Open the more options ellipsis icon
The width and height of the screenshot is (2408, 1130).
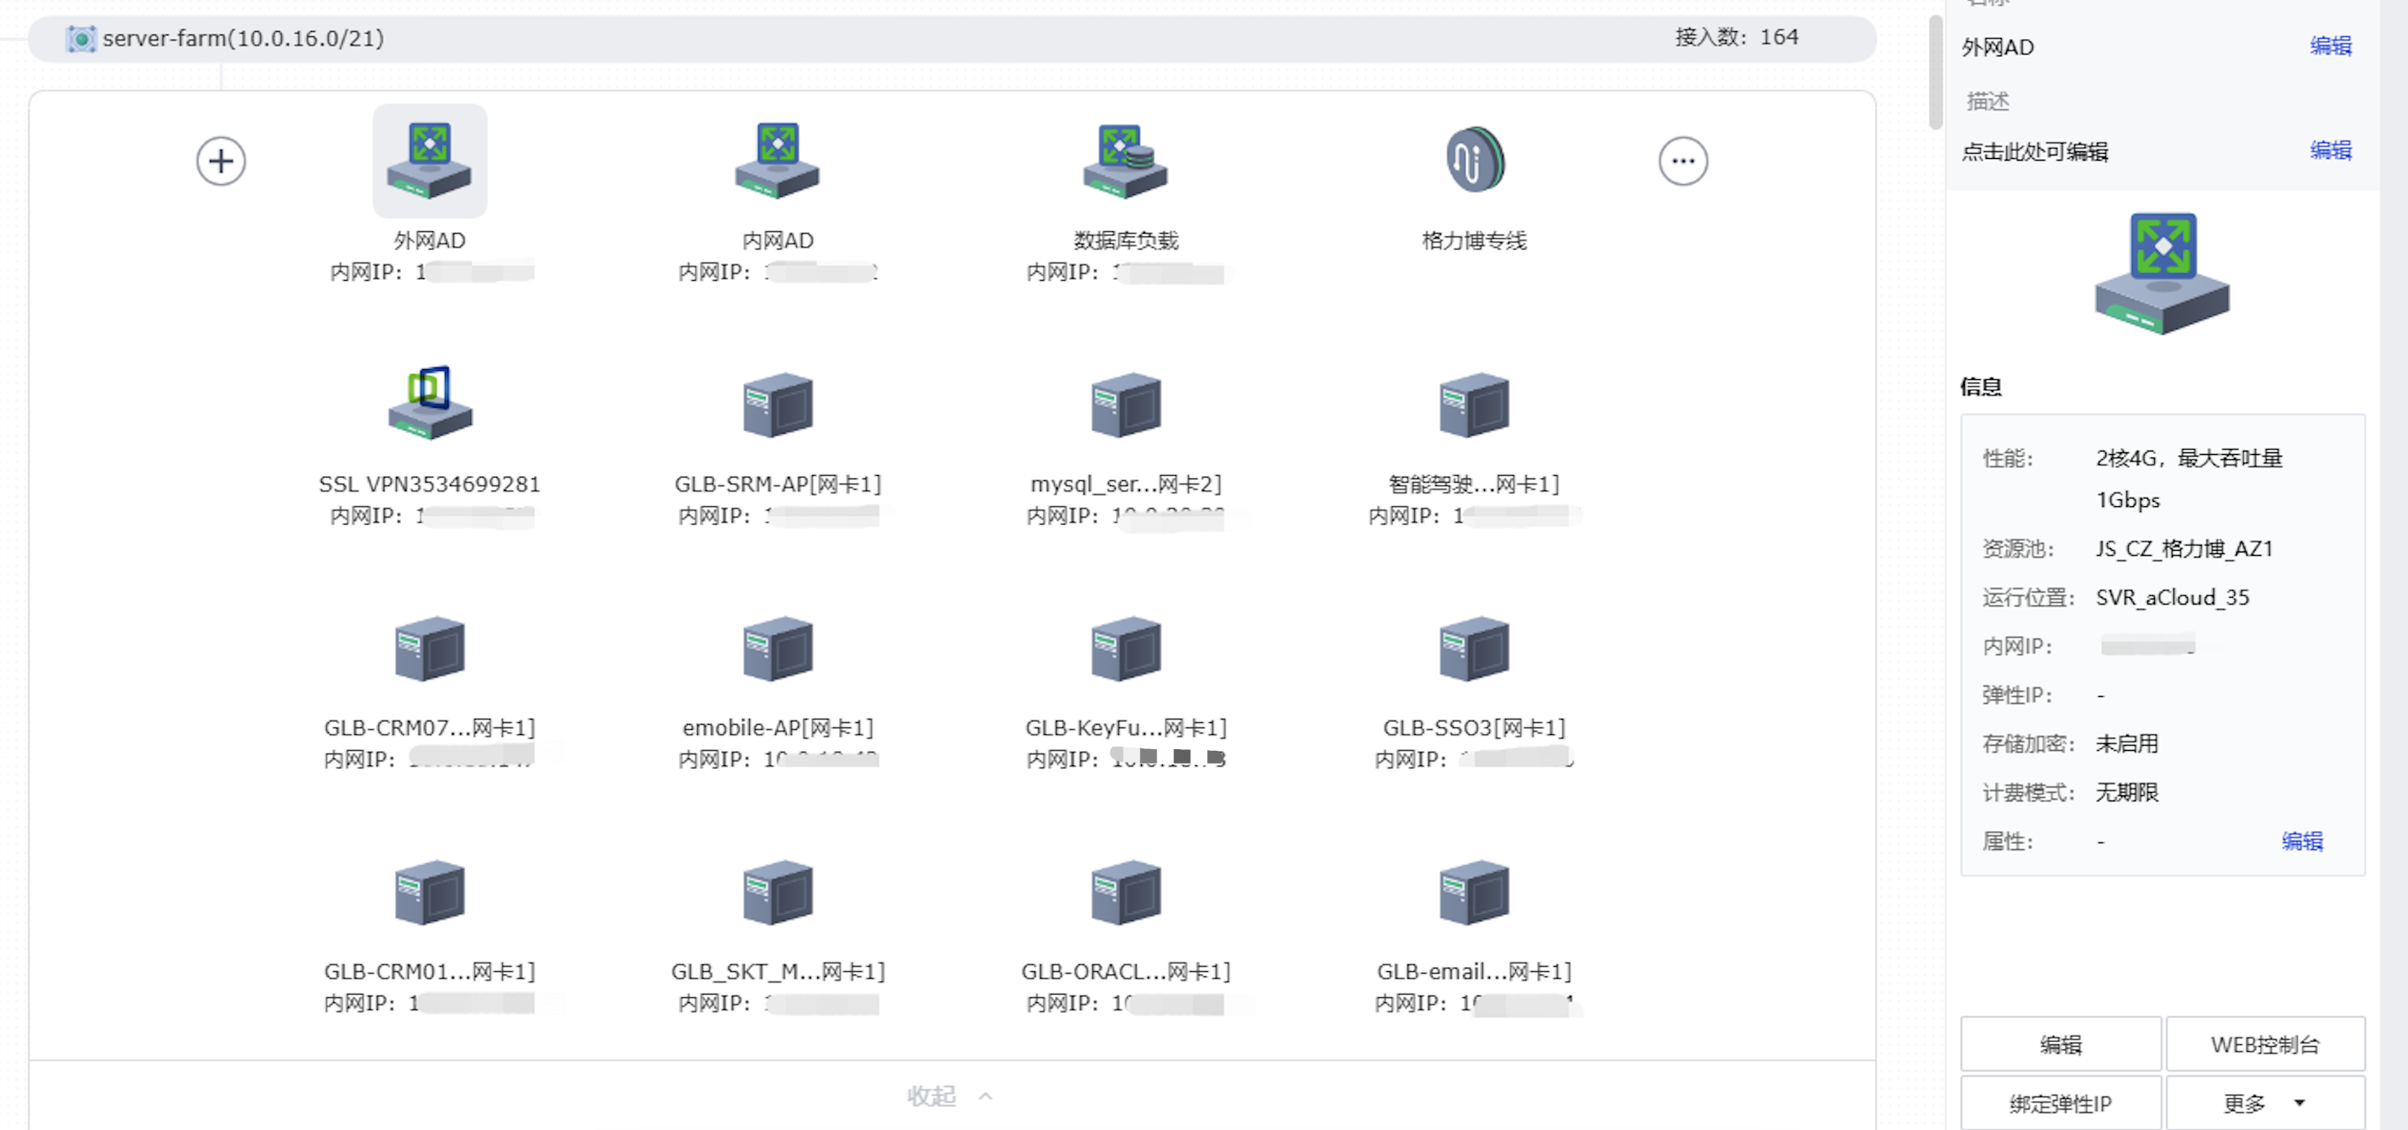pos(1682,161)
